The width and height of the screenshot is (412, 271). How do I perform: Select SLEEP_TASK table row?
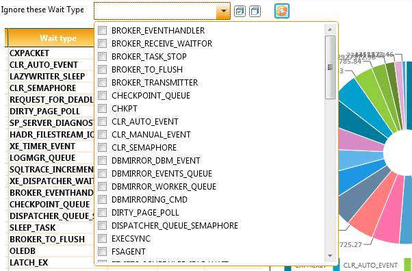click(x=51, y=228)
